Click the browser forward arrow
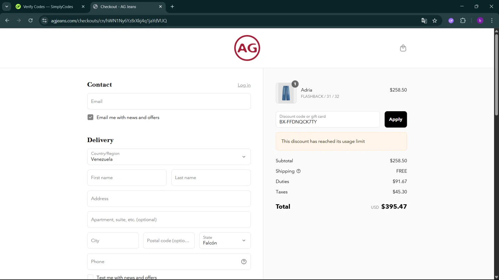The height and width of the screenshot is (280, 499). 19,21
